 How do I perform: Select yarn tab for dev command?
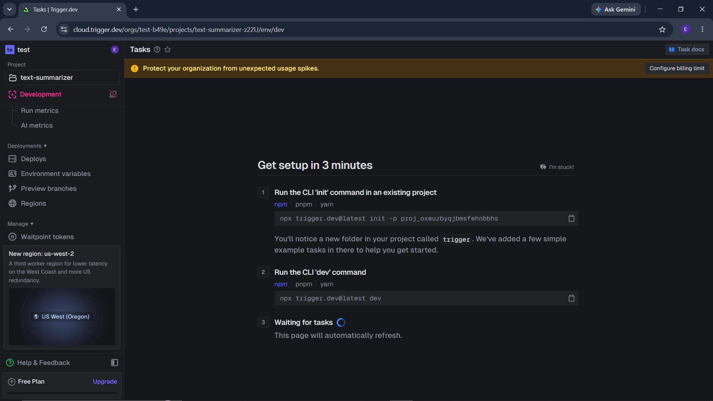click(x=327, y=284)
